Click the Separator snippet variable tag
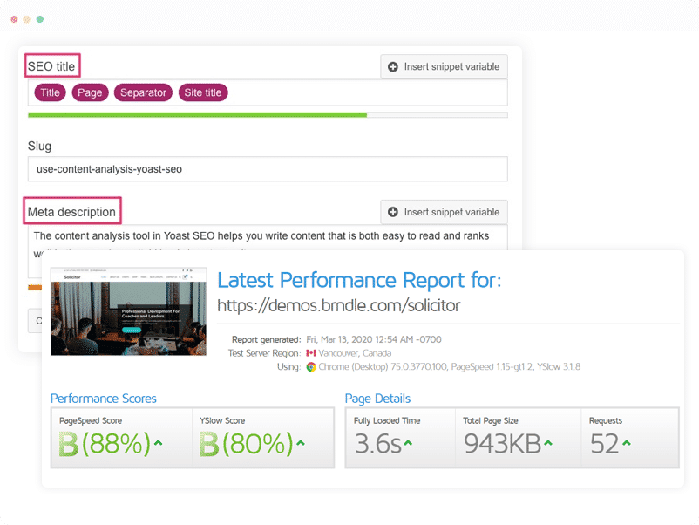 click(x=143, y=92)
